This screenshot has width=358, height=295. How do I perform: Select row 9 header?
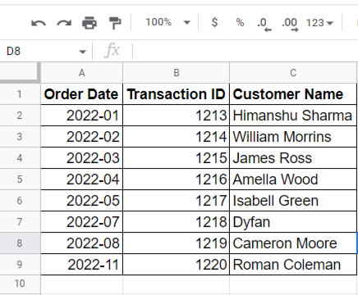coord(20,265)
